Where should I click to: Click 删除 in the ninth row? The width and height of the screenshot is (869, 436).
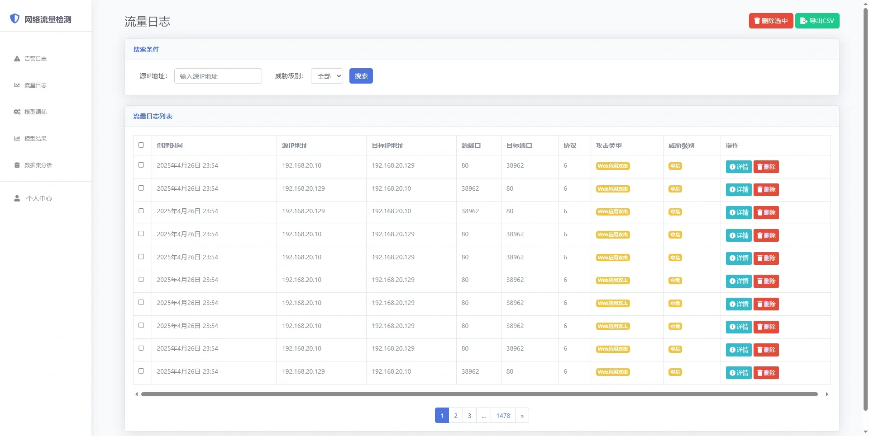[x=766, y=350]
